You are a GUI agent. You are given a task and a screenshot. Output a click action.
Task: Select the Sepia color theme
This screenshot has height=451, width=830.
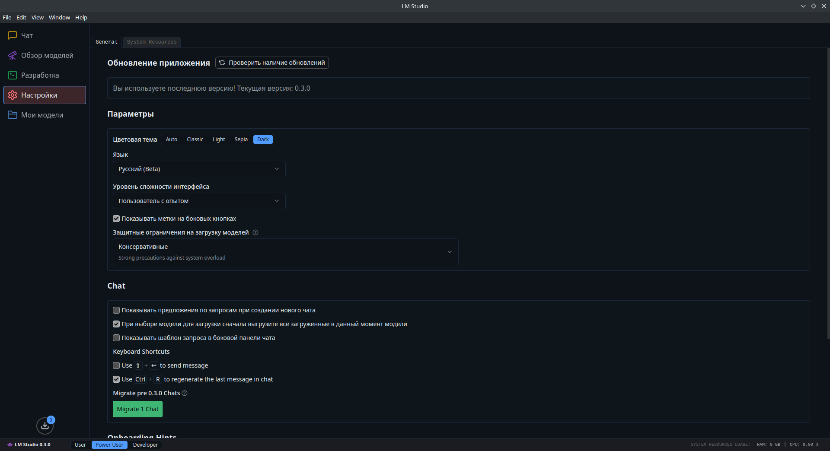241,140
